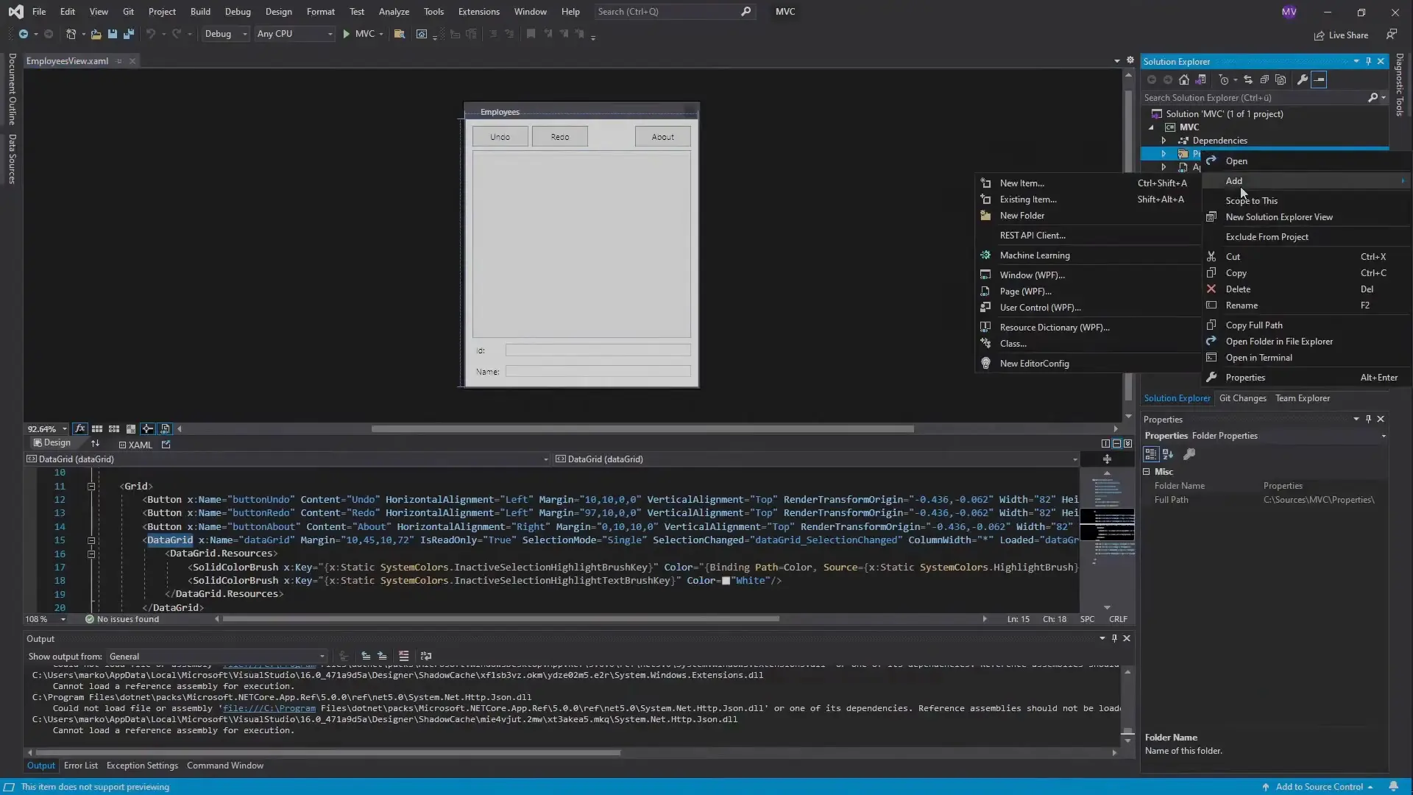Click the wrench Properties icon in Solution Explorer toolbar
The width and height of the screenshot is (1413, 795).
click(x=1303, y=79)
